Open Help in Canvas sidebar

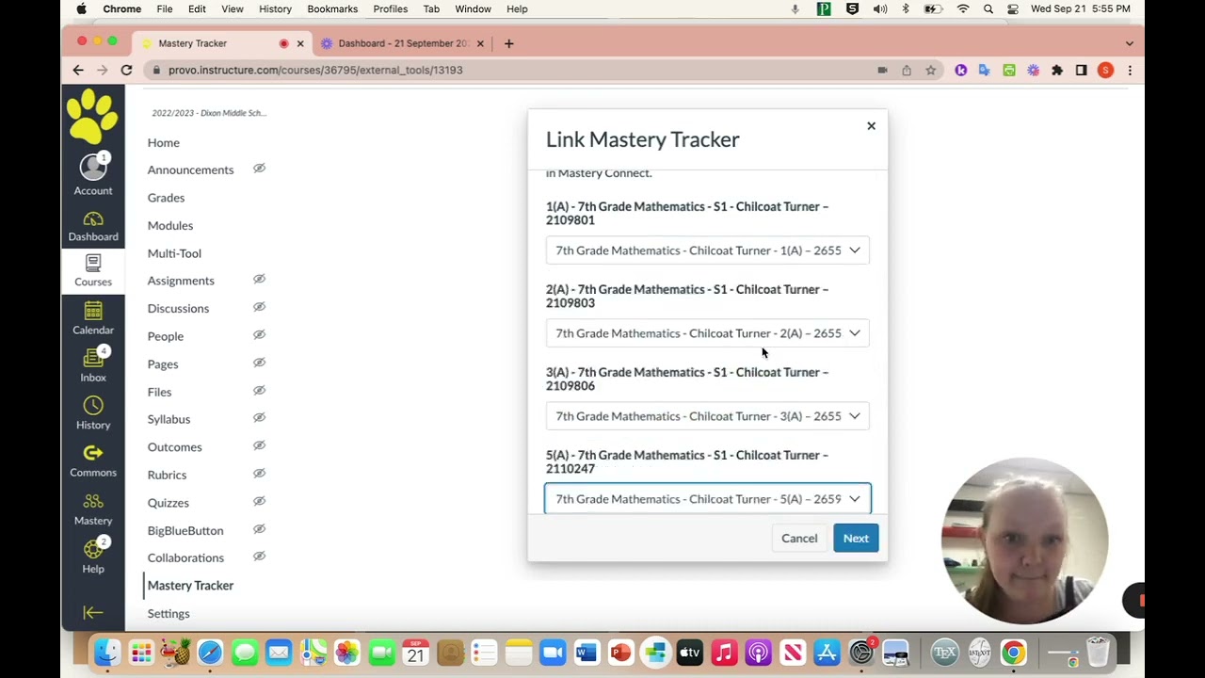[93, 557]
